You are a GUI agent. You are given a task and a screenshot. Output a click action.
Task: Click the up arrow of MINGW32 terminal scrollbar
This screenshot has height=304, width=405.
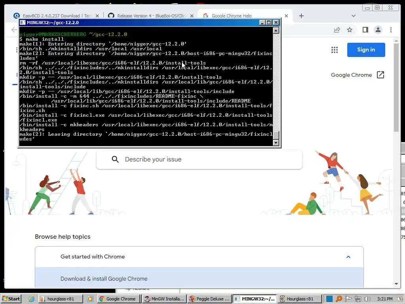(276, 30)
